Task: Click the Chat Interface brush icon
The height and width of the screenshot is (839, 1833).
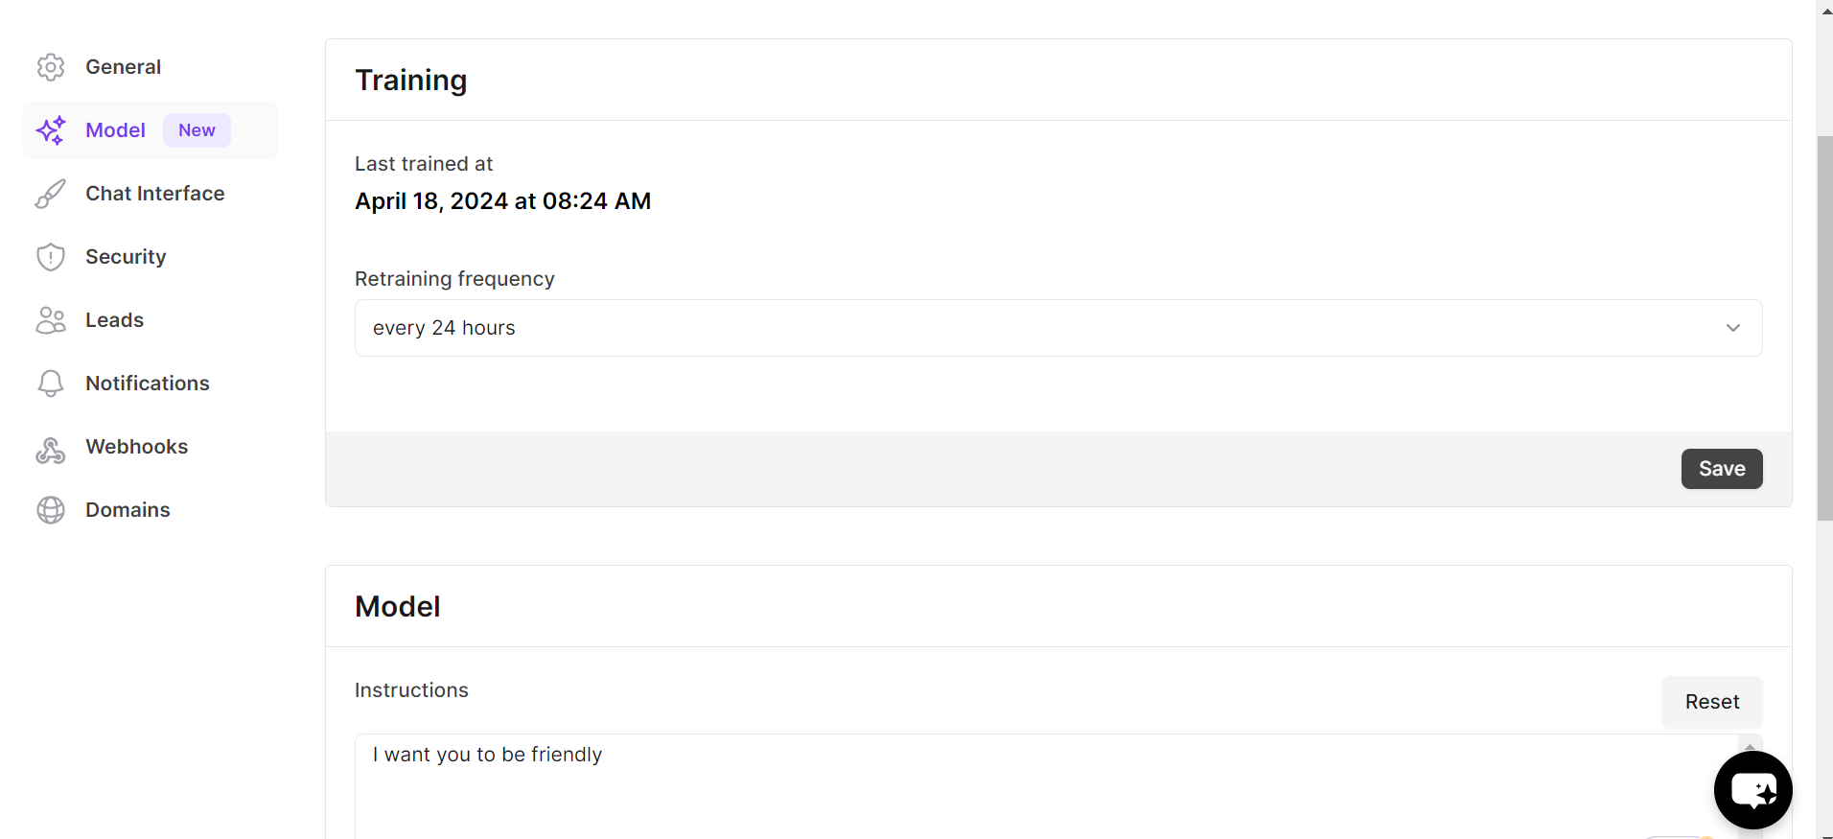Action: (51, 194)
